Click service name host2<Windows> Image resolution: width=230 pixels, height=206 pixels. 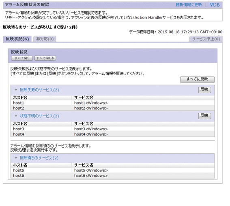91,108
